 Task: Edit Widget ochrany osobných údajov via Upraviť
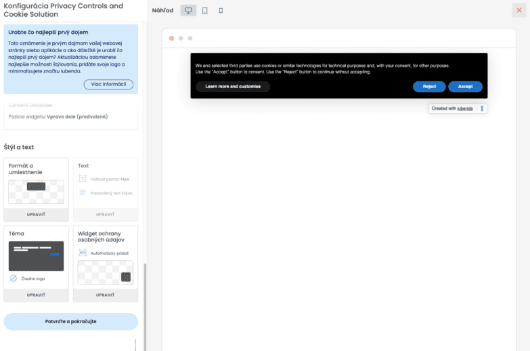coord(105,295)
